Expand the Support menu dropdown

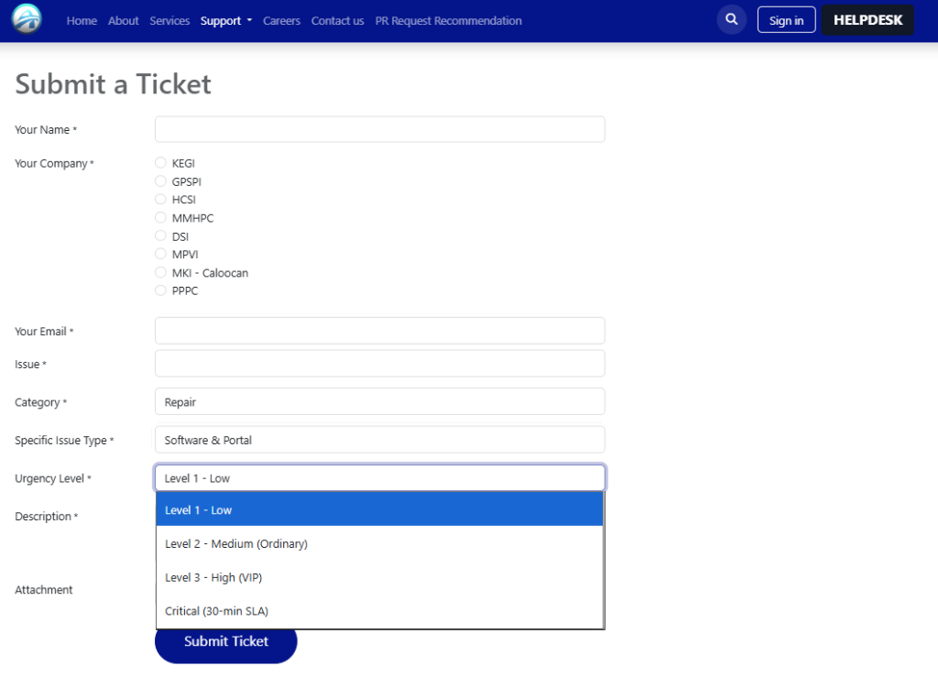pos(225,21)
